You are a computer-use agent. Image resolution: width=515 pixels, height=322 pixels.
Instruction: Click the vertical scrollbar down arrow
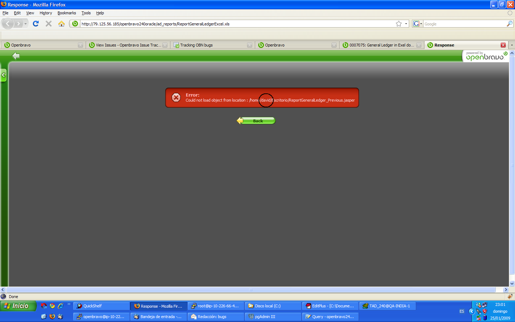point(512,284)
